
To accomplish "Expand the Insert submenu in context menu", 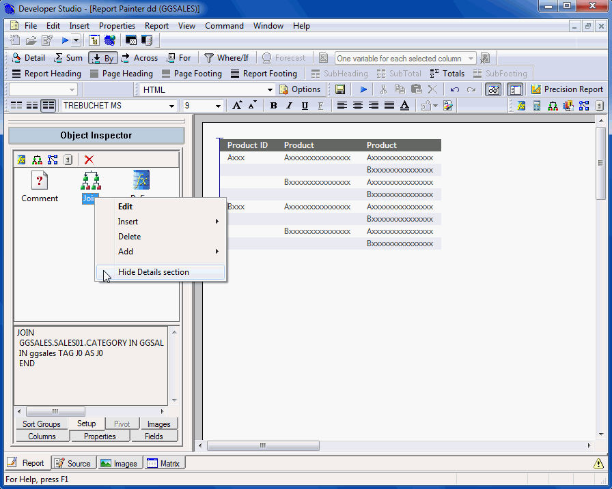I will (x=160, y=222).
